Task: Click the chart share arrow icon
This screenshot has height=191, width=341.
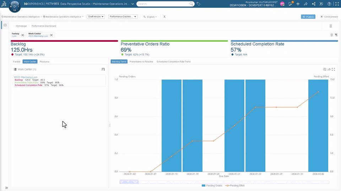Action: [x=329, y=69]
